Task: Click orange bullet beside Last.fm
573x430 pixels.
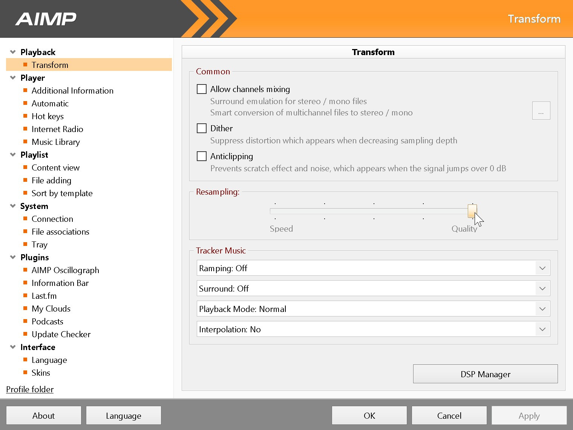Action: click(25, 296)
